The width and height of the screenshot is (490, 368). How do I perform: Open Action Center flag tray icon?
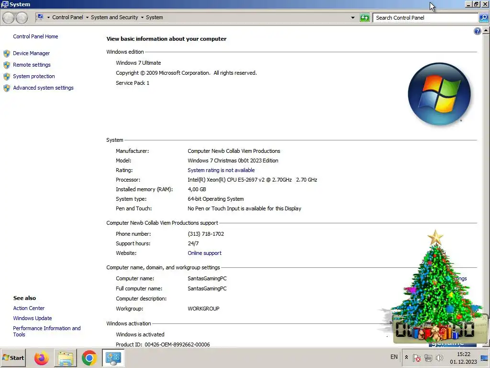[417, 357]
